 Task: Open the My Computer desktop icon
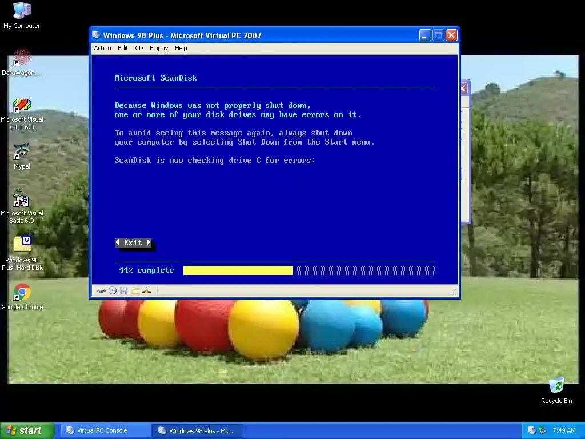(x=22, y=15)
